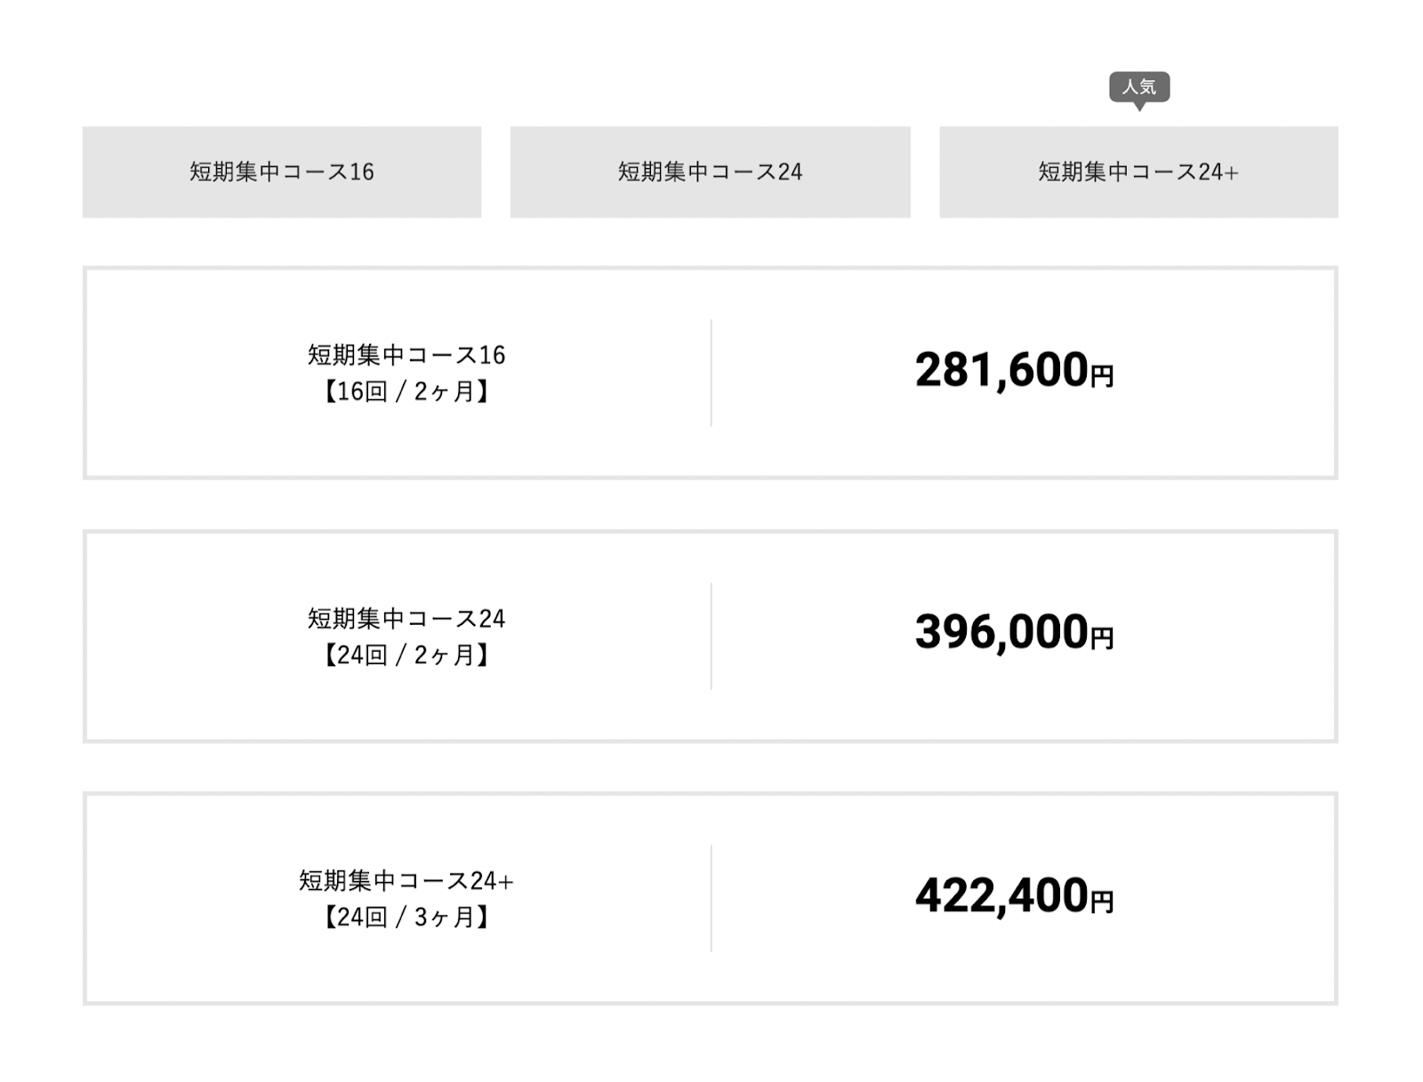Click the 396,000 price figure
This screenshot has height=1082, width=1423.
point(1001,632)
